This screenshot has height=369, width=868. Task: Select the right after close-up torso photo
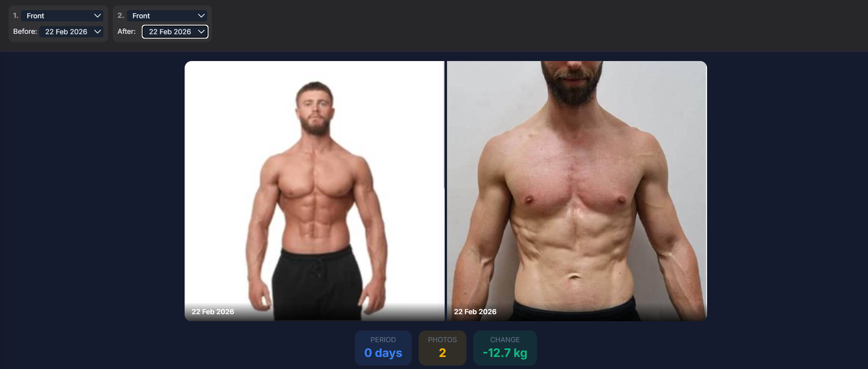[x=577, y=191]
